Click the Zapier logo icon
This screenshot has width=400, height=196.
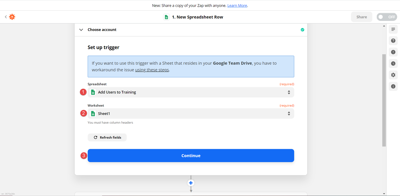[x=12, y=17]
